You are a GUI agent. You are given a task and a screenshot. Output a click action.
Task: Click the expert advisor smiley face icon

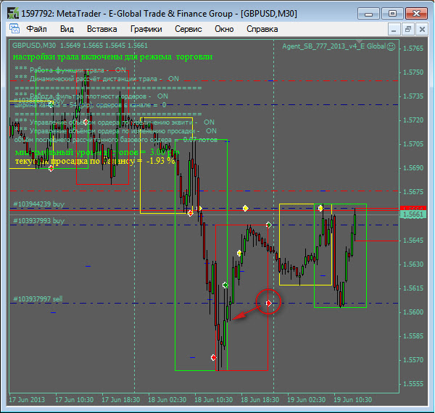pyautogui.click(x=391, y=46)
